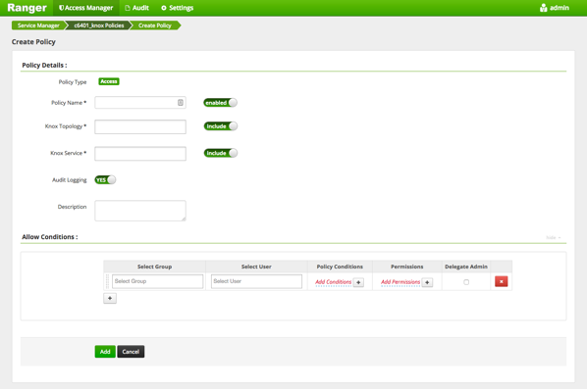Click the Permissions column header
This screenshot has width=587, height=390.
coord(407,267)
